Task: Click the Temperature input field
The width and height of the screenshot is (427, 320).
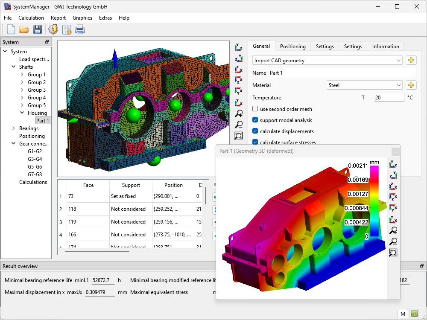Action: tap(389, 98)
